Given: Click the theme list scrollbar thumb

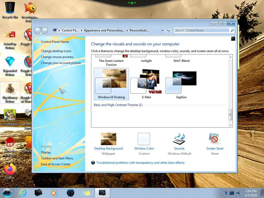Looking at the screenshot, I should click(230, 115).
